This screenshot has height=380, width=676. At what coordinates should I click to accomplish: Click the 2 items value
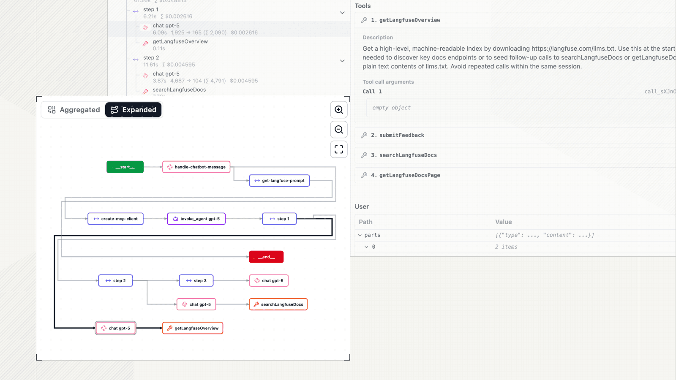(x=506, y=247)
